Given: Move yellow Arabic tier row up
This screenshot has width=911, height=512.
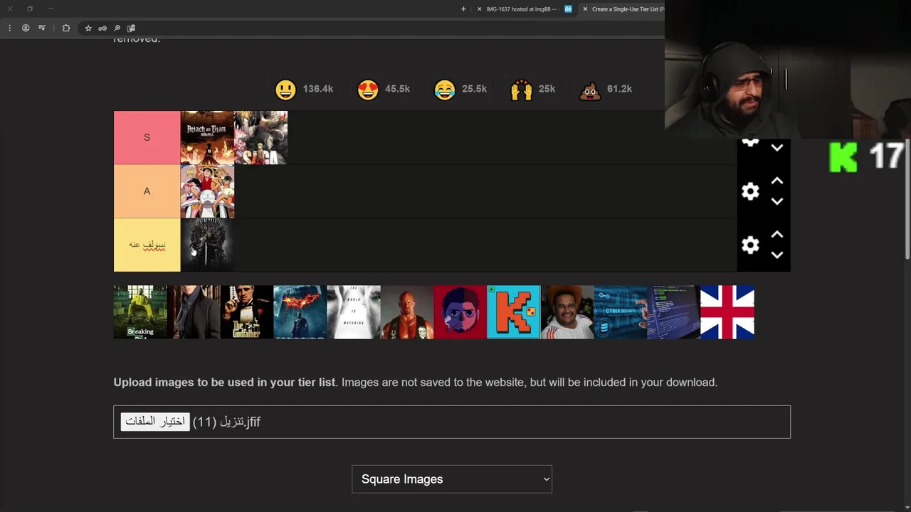Looking at the screenshot, I should (x=777, y=235).
